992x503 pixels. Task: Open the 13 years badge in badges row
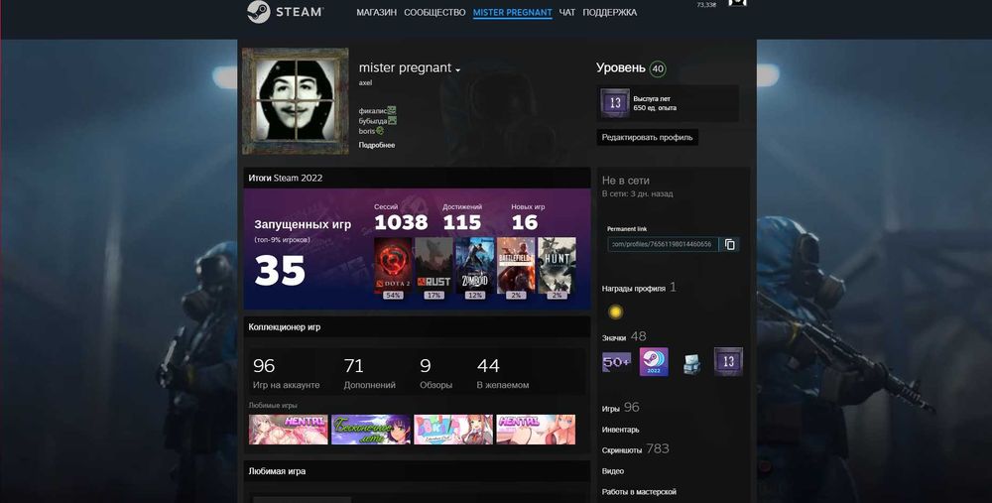pyautogui.click(x=728, y=362)
